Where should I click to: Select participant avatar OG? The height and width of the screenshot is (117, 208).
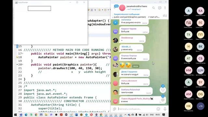(x=201, y=94)
